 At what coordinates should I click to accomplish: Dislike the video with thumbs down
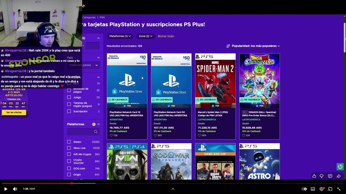click(322, 176)
